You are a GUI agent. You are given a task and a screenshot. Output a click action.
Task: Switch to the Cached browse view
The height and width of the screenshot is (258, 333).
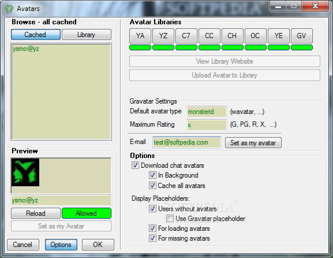[36, 35]
